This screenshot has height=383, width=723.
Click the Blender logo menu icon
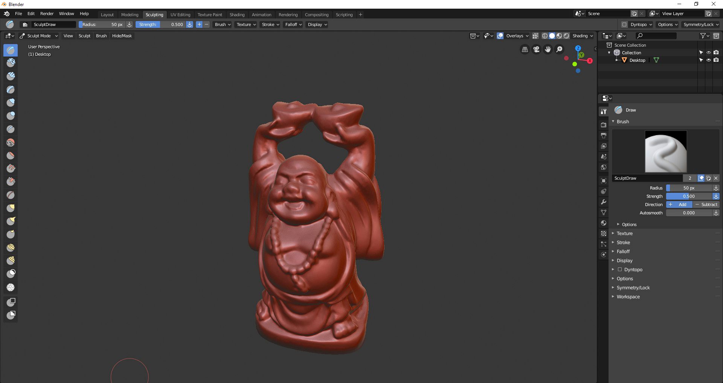[7, 14]
